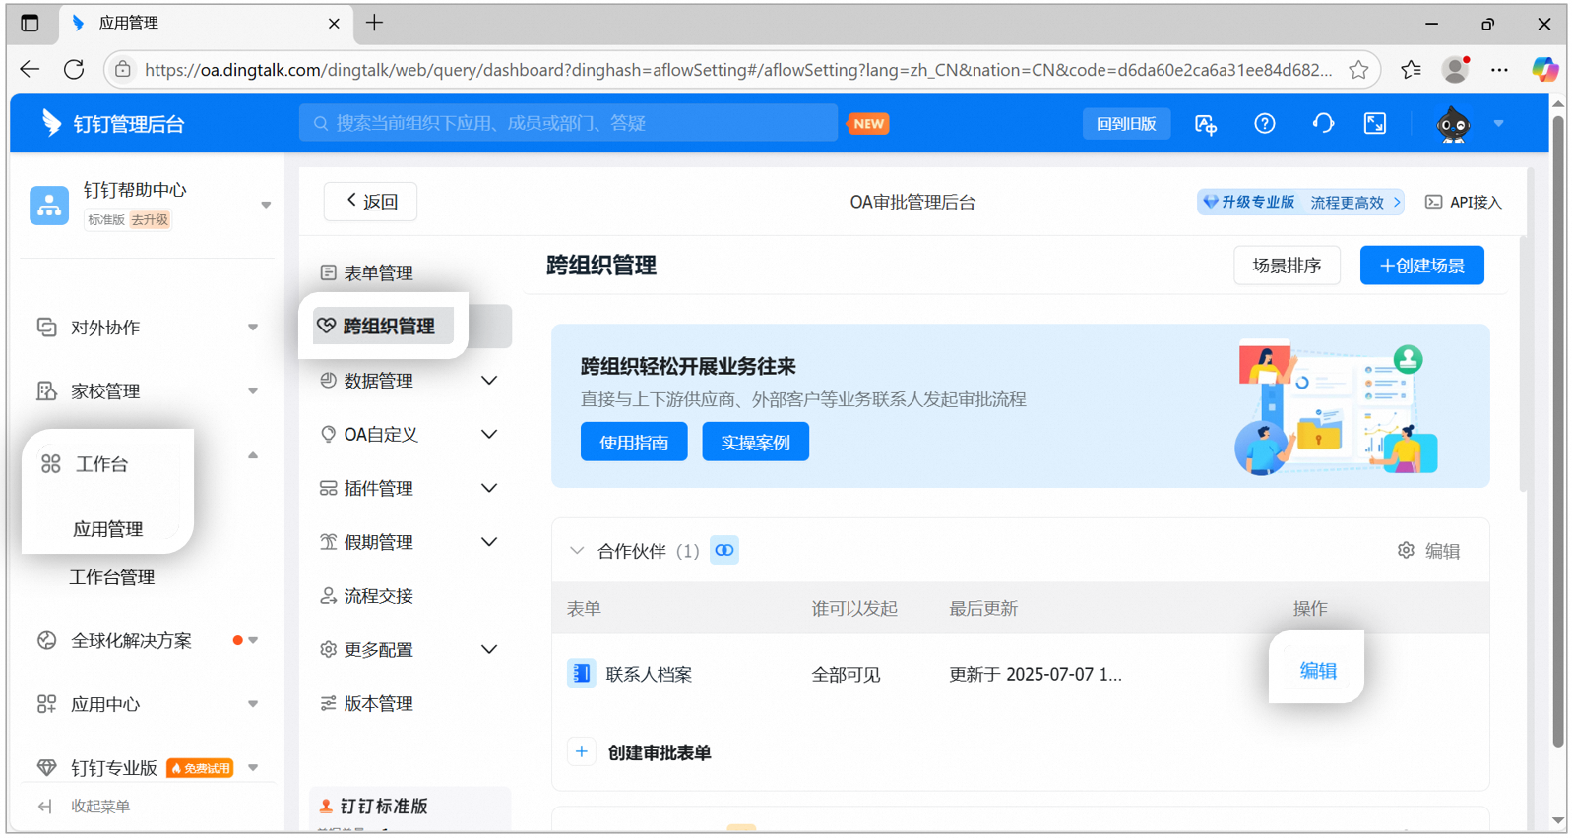The width and height of the screenshot is (1572, 838).
Task: Click the 钉钉帮助中心 organization icon
Action: point(49,205)
